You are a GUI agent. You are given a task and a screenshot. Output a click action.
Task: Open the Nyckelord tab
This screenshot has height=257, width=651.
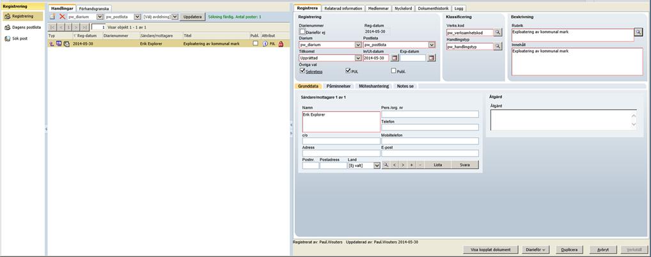coord(403,8)
